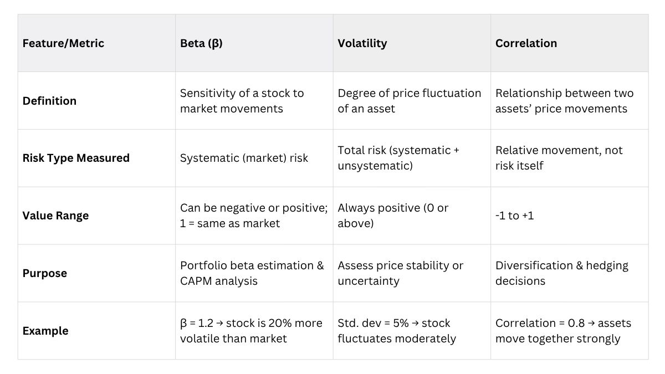The image size is (665, 374).
Task: Click the Purpose row label
Action: 44,273
